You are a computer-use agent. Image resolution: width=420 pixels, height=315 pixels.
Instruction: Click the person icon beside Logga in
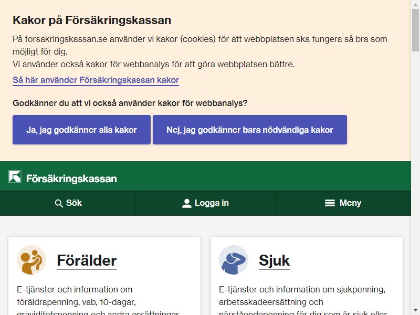coord(187,203)
